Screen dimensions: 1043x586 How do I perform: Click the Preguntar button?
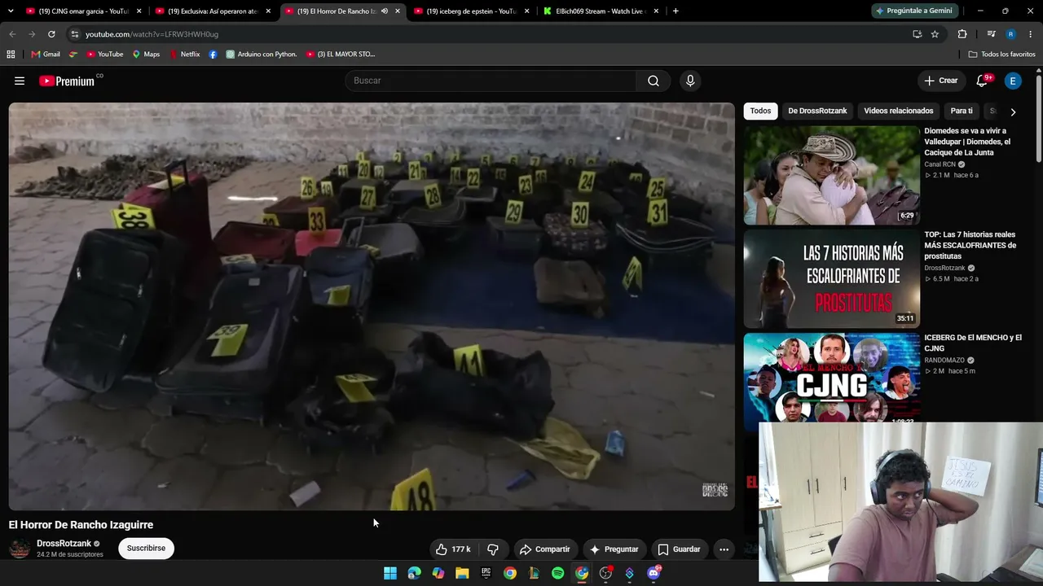(614, 549)
